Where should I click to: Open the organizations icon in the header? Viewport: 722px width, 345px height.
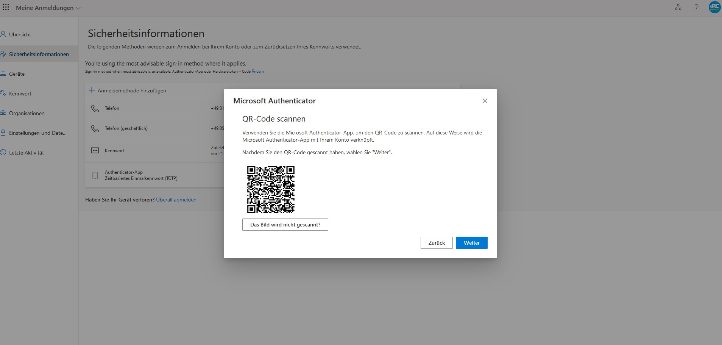point(678,8)
